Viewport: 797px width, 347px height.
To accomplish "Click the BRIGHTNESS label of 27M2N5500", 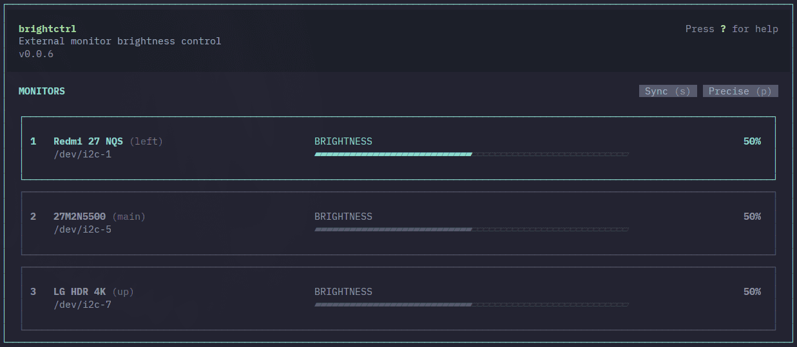I will coord(343,217).
